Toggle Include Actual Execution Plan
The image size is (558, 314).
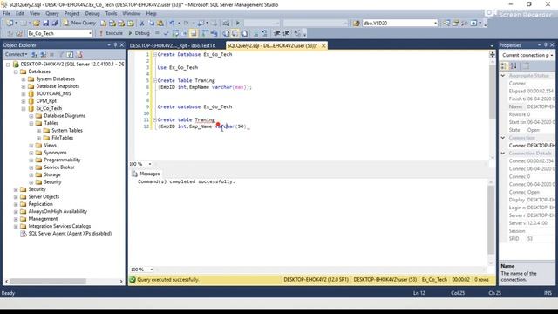[205, 33]
